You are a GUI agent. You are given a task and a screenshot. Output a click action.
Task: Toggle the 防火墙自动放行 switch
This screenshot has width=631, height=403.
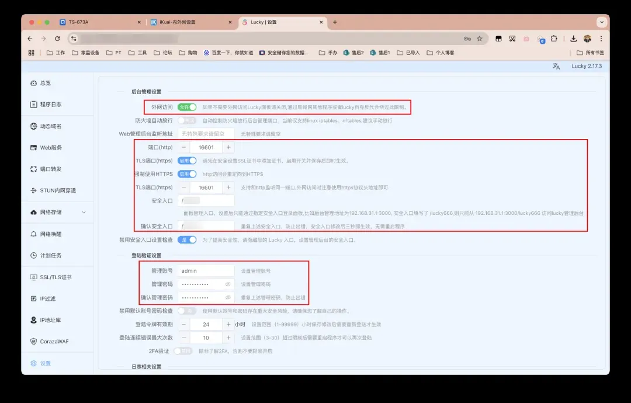pyautogui.click(x=187, y=120)
